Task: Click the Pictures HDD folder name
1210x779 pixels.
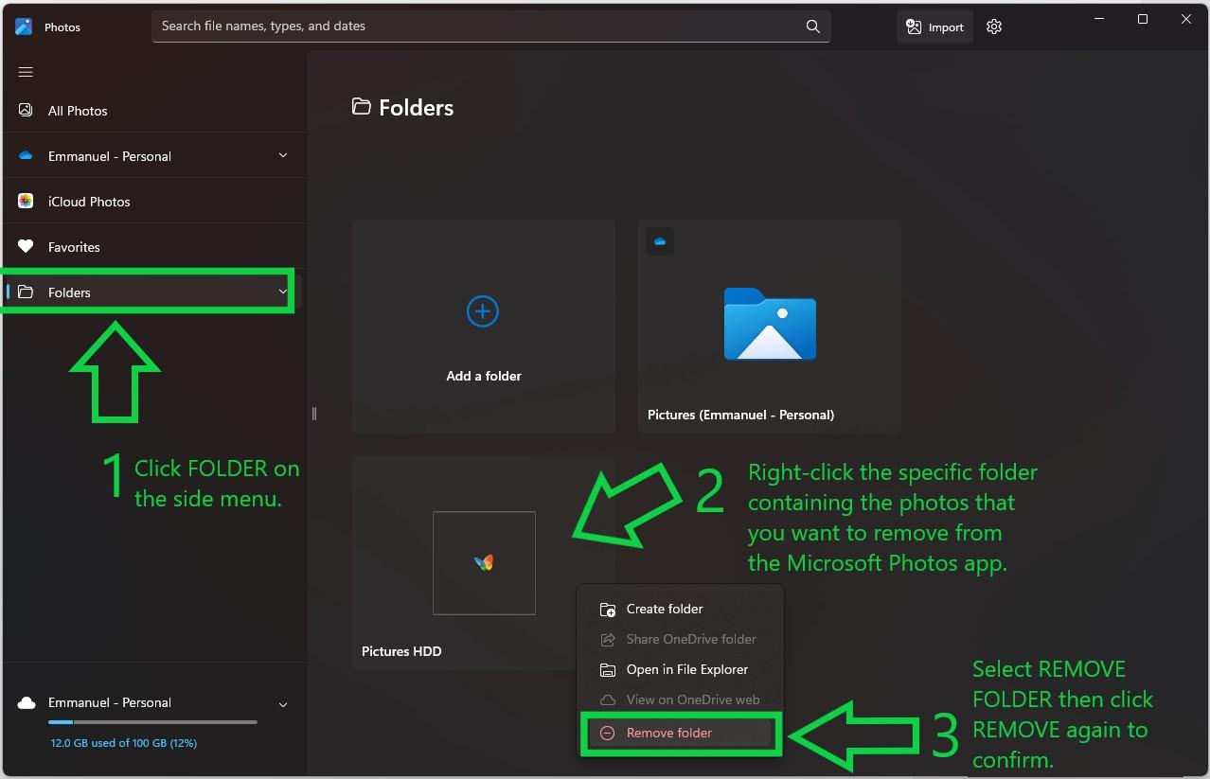Action: (x=401, y=651)
